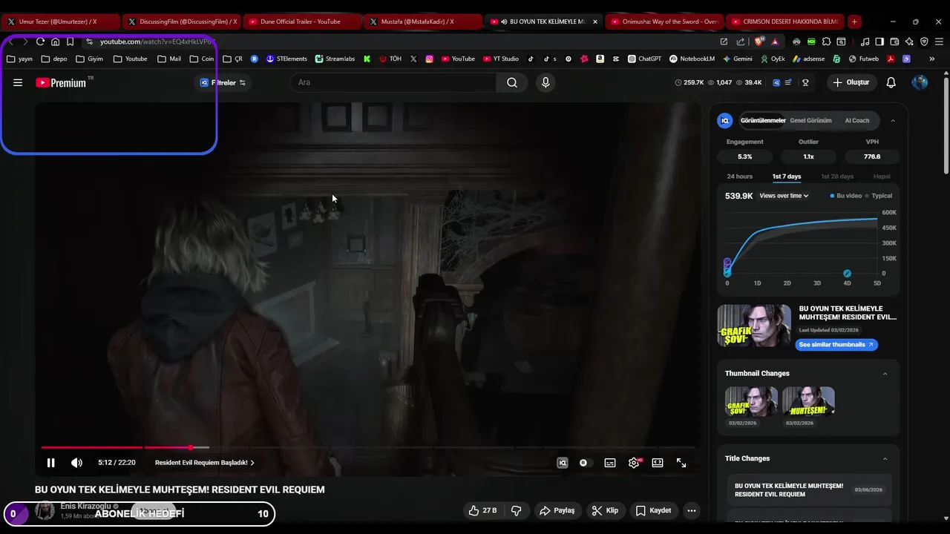This screenshot has height=534, width=950.
Task: Select the 24 hours range
Action: [739, 177]
